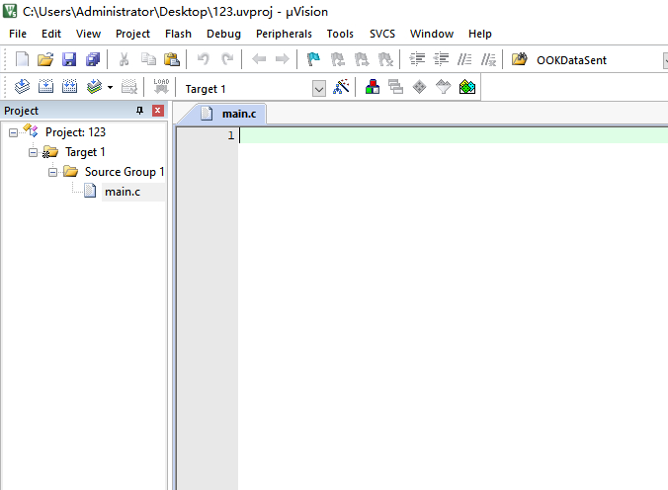Open the View menu

88,34
